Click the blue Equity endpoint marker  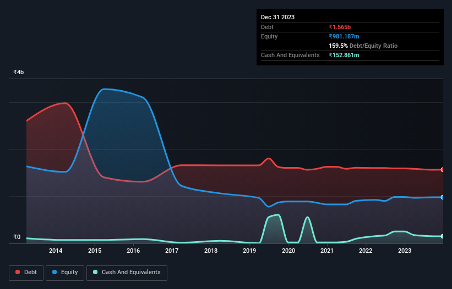pos(442,197)
